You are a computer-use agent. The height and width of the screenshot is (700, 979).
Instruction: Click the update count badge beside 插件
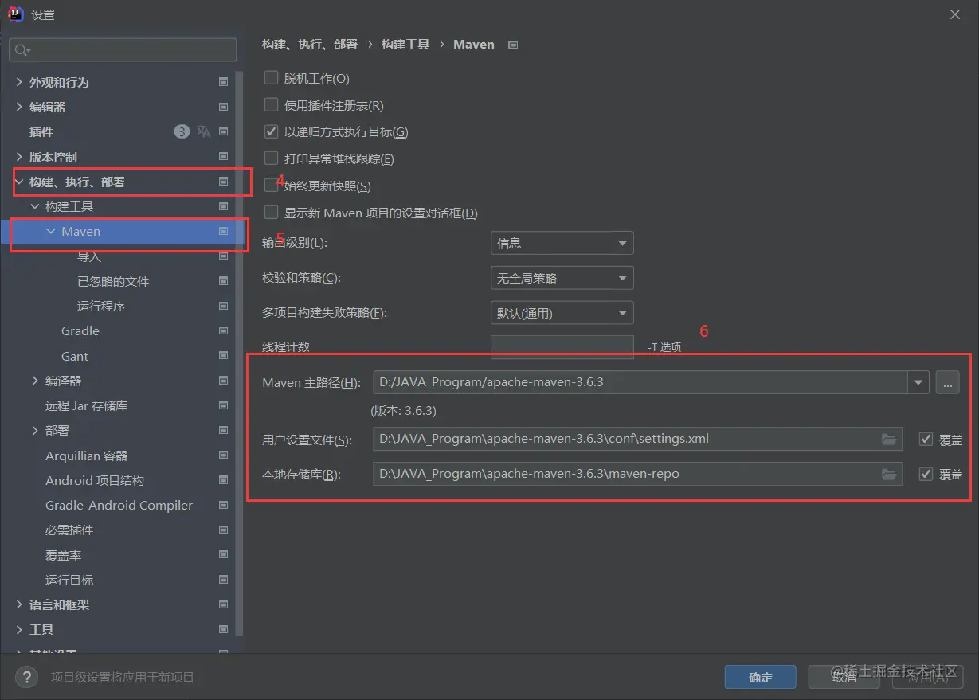(x=182, y=131)
